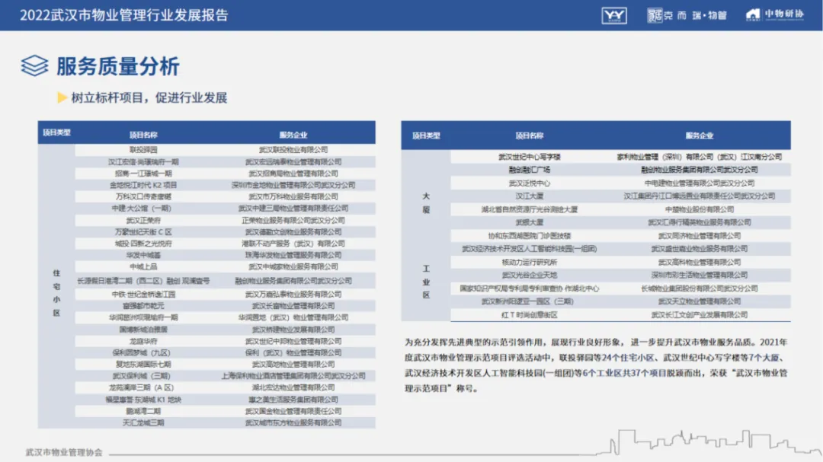Select the cell 正荣物业服务有限公司武汉分公司

click(x=293, y=220)
